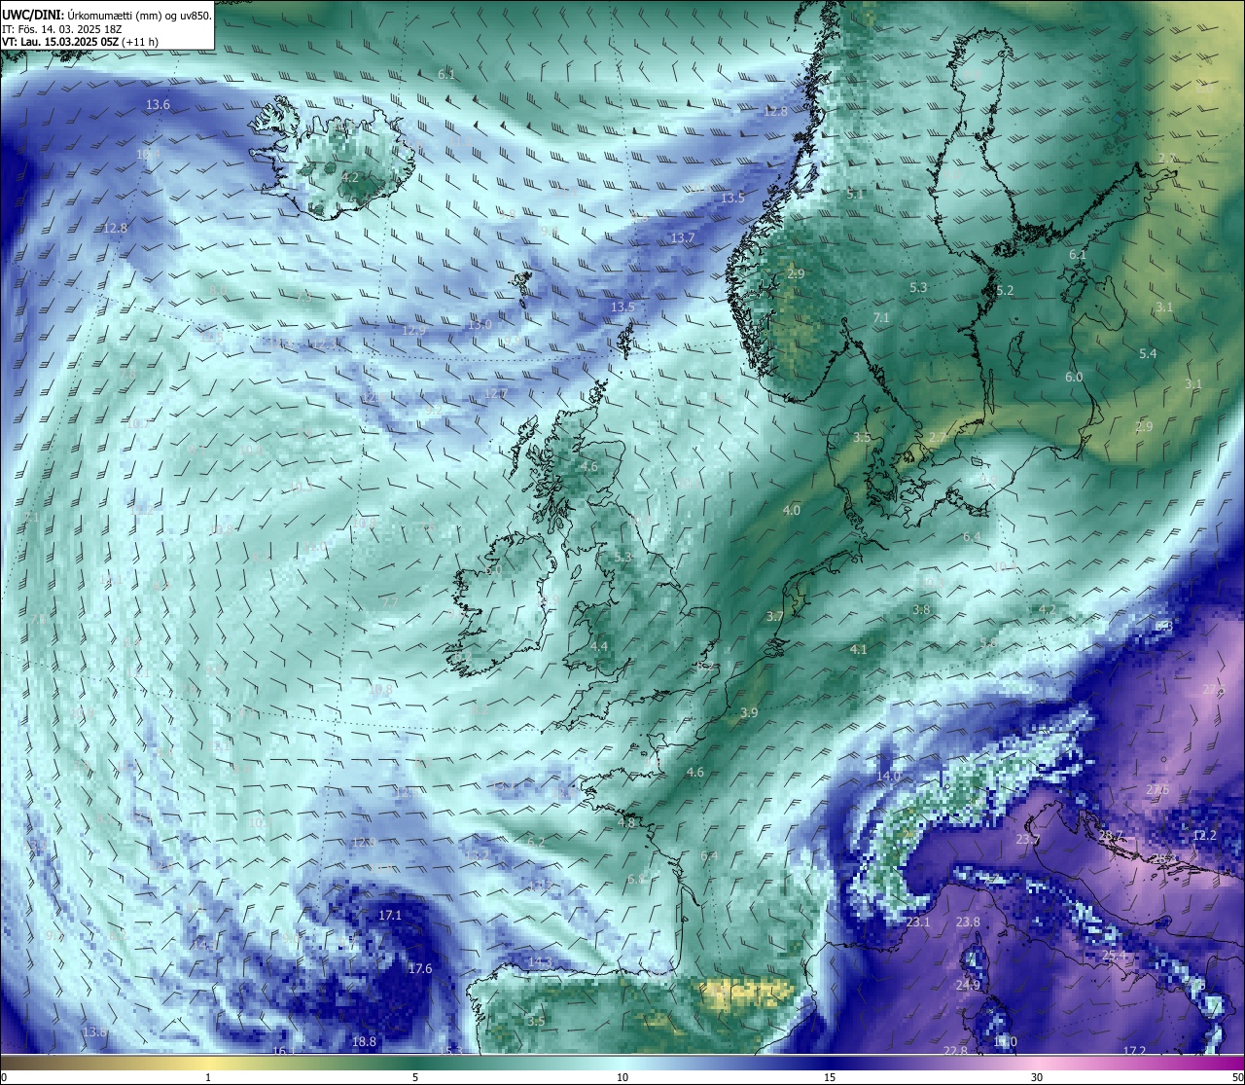
Task: Click the colorbar tick label 10
Action: tap(622, 1077)
